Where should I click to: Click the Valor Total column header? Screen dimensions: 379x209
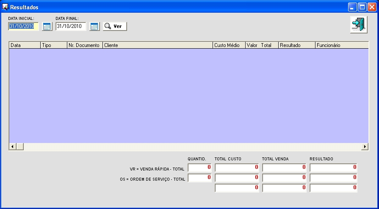click(261, 45)
